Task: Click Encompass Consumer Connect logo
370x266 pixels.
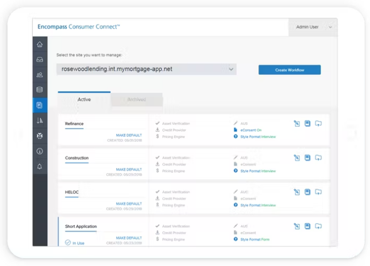Action: pyautogui.click(x=78, y=27)
